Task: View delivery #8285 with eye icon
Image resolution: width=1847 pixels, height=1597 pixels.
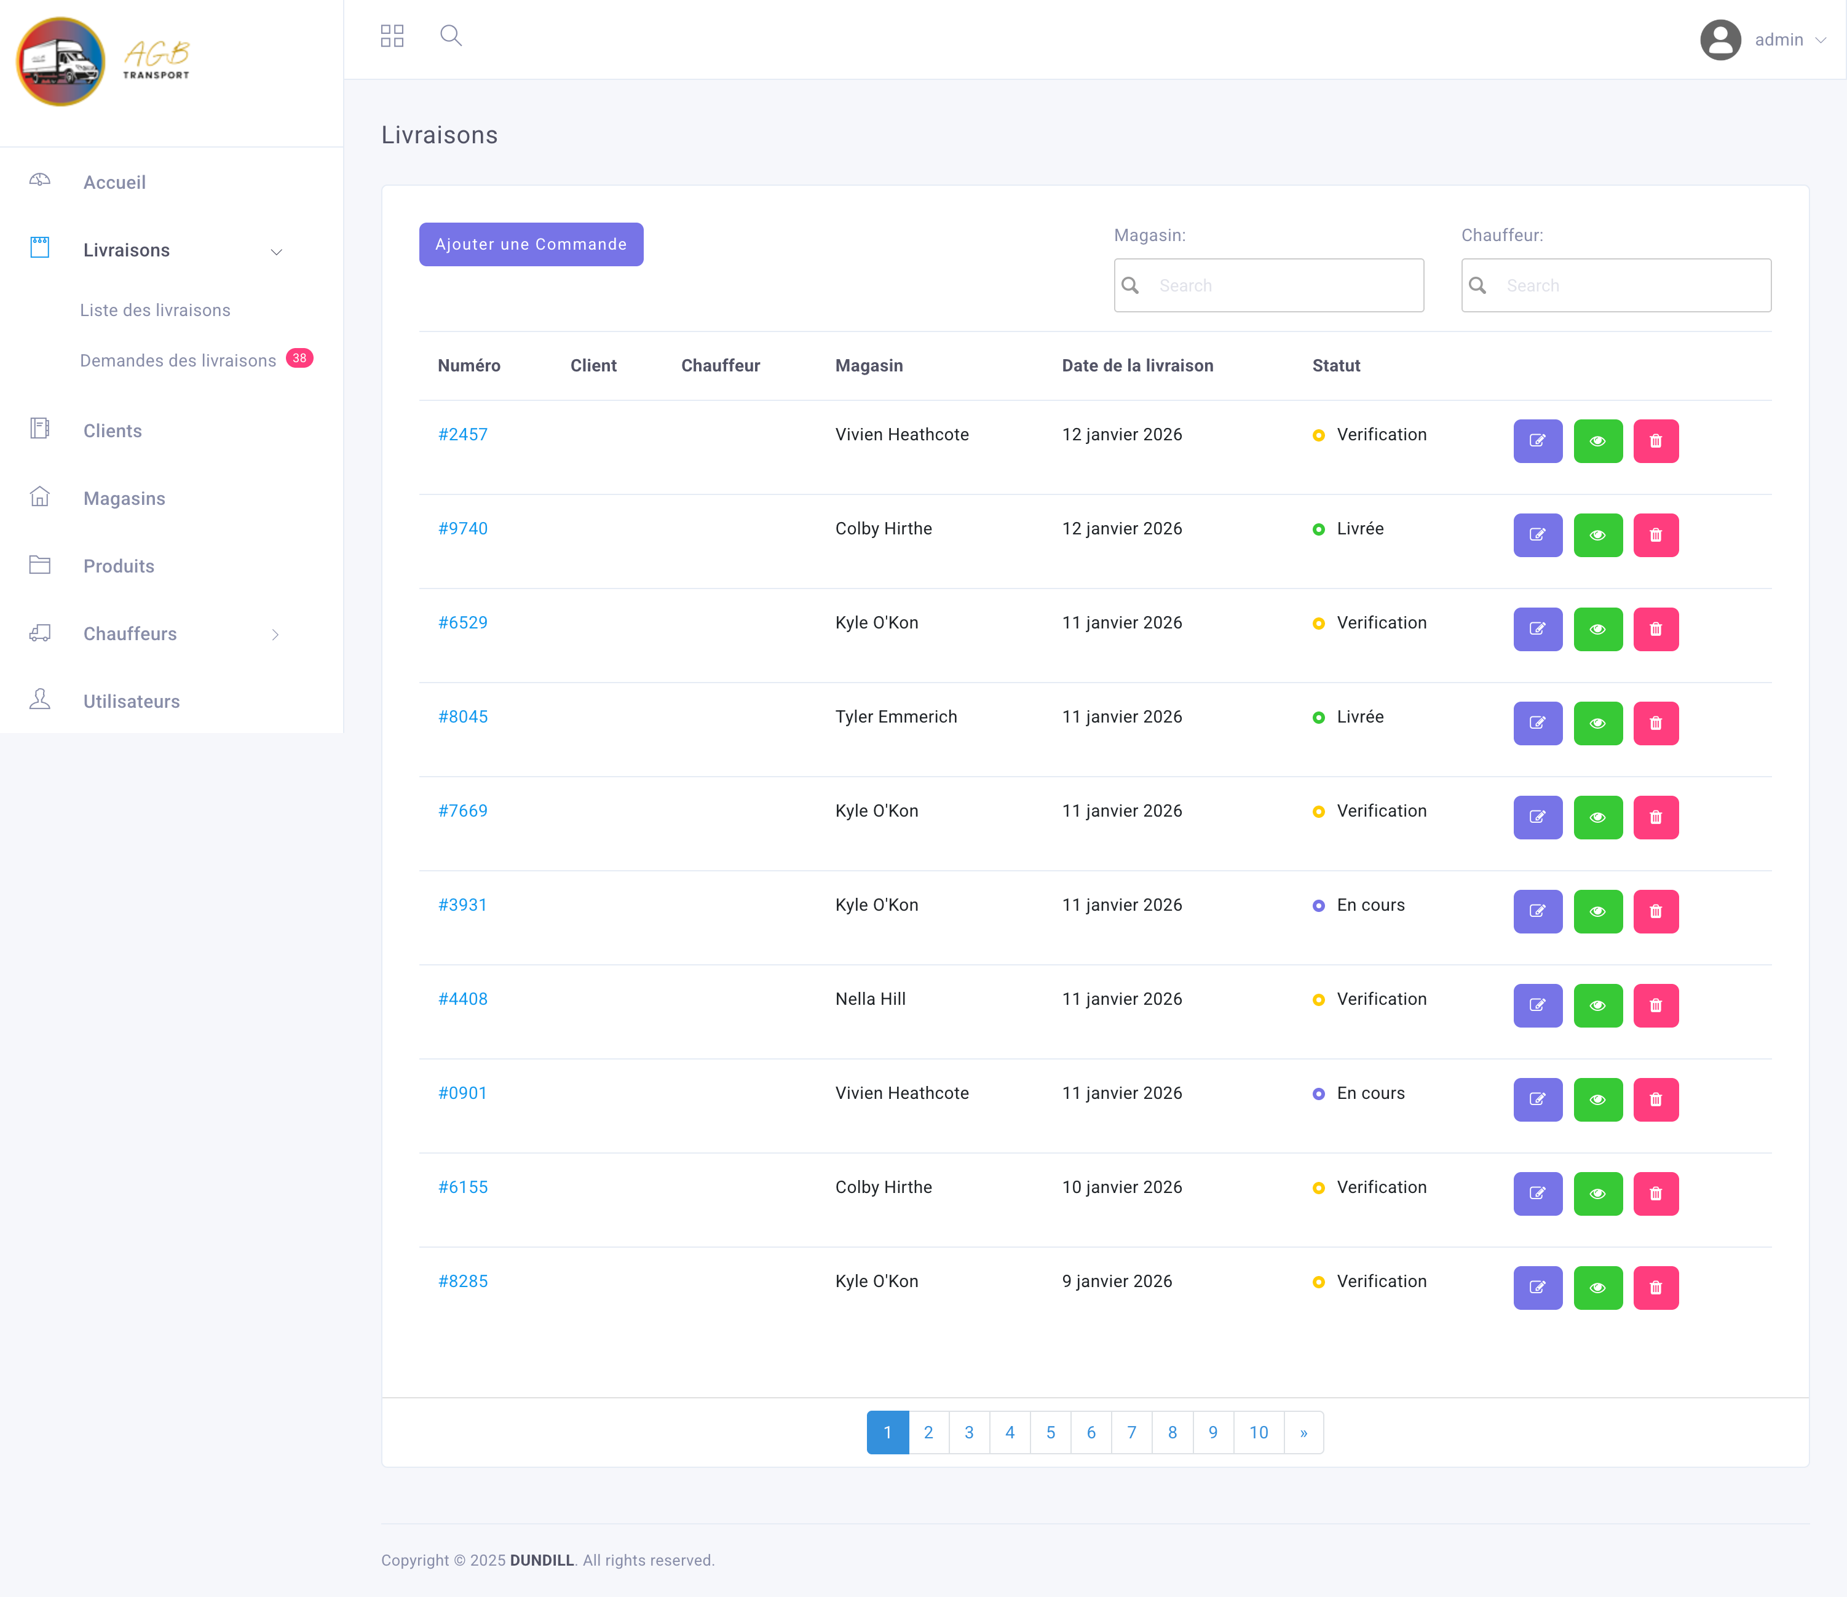Action: (1597, 1288)
